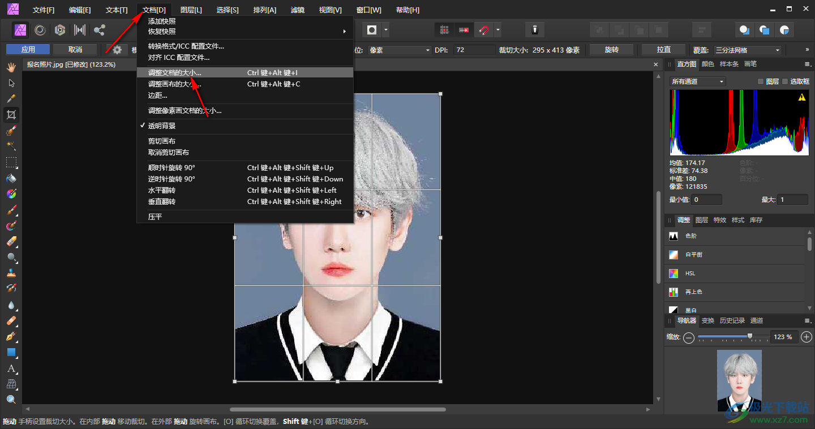Screen dimensions: 815x429
Task: Open navigator panel options menu
Action: pyautogui.click(x=808, y=320)
